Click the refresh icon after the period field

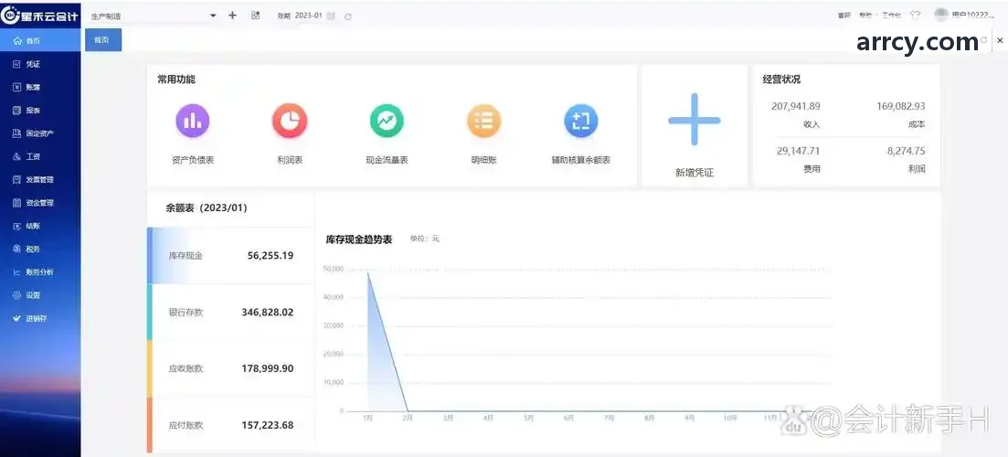point(348,16)
